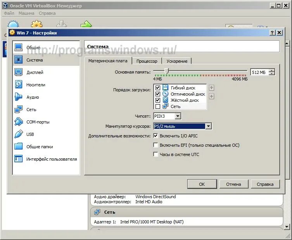Open the USB plug icon
292x240 pixels.
click(x=19, y=134)
